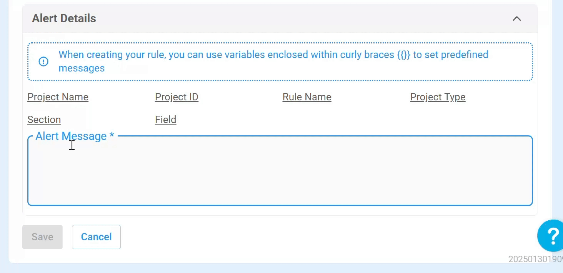Insert the Section variable
Image resolution: width=563 pixels, height=273 pixels.
(44, 120)
